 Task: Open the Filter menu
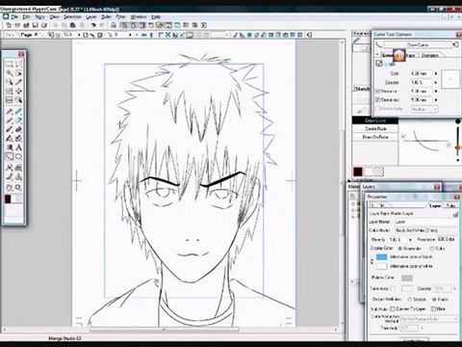120,16
